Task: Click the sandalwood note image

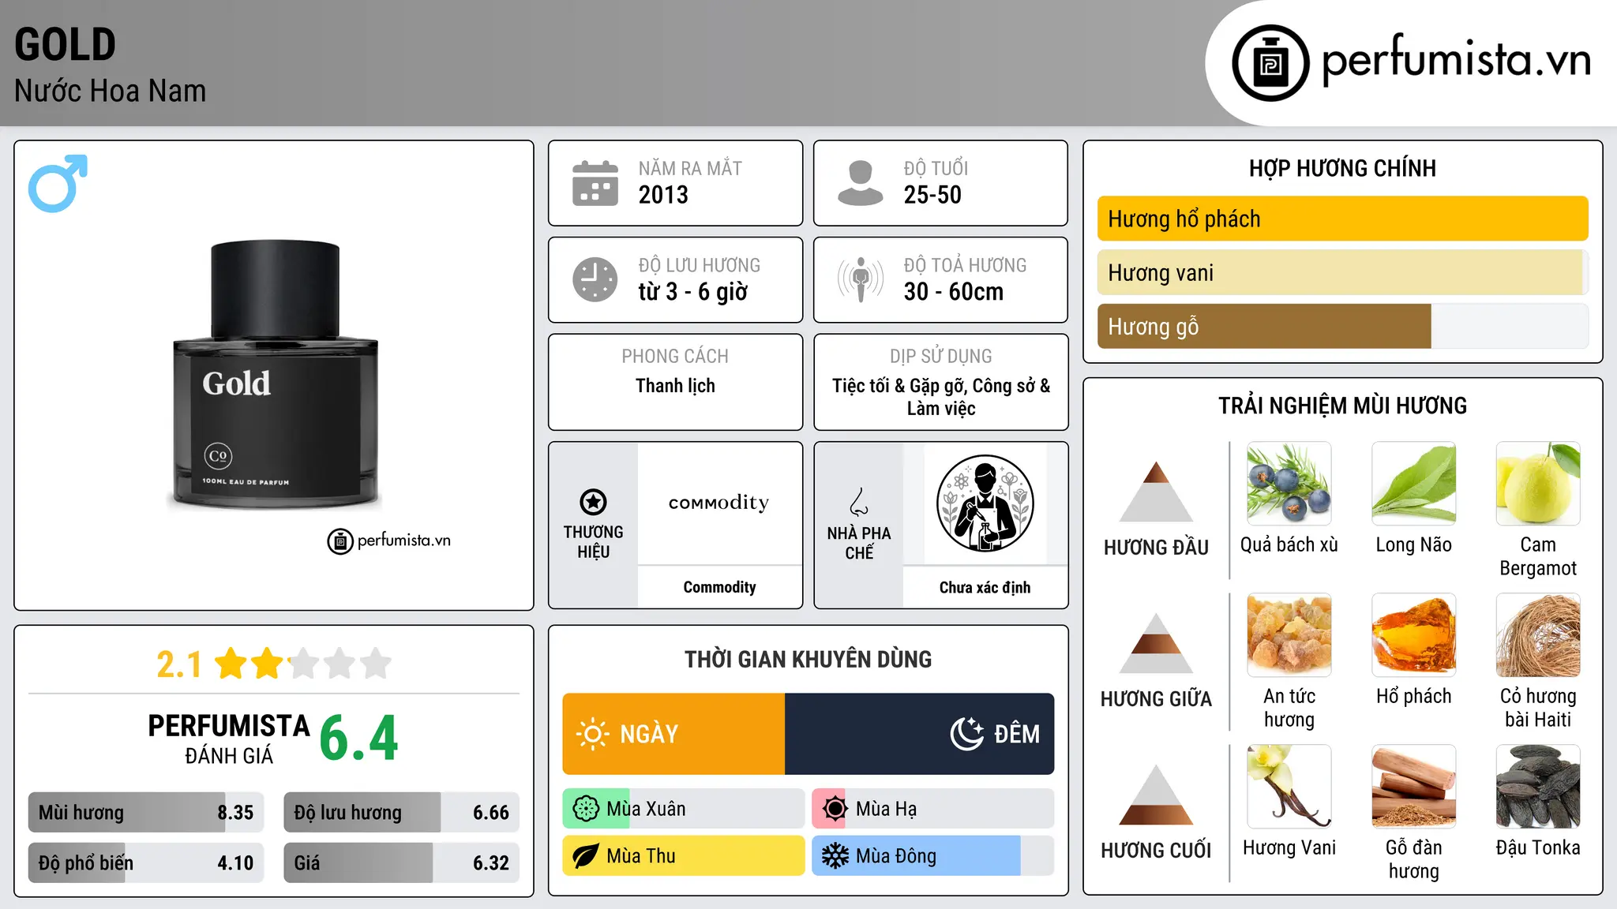Action: point(1414,787)
